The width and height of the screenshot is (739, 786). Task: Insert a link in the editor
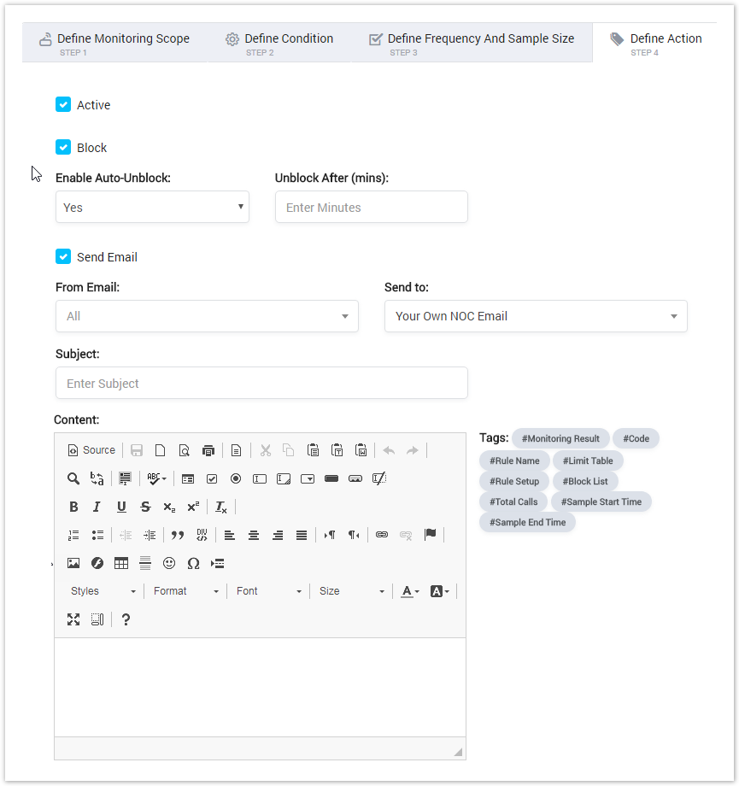click(382, 535)
